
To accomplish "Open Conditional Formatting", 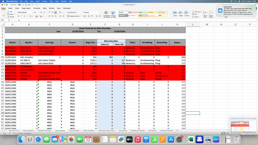I will tap(107, 14).
